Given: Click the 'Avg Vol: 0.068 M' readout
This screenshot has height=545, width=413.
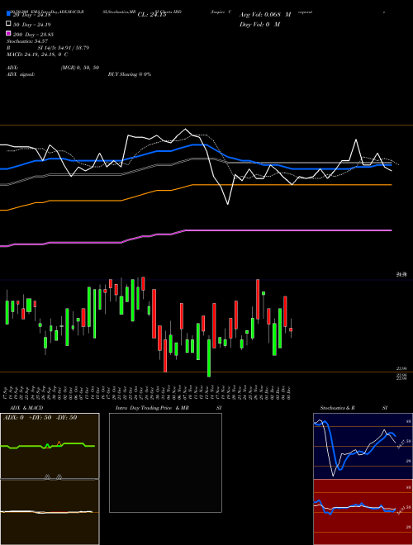Looking at the screenshot, I should click(x=265, y=15).
